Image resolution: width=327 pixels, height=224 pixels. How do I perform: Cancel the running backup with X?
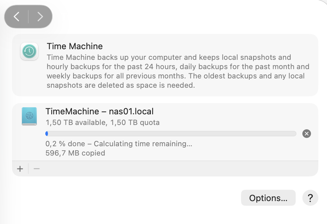306,134
